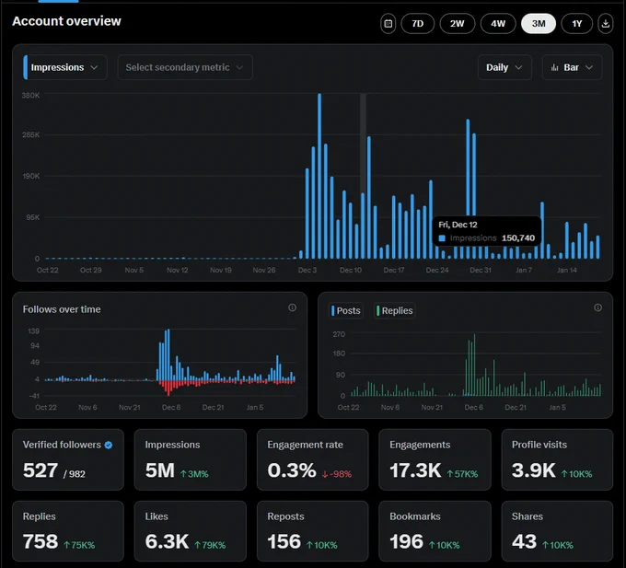Expand the Select secondary metric dropdown
The width and height of the screenshot is (626, 568).
(185, 67)
